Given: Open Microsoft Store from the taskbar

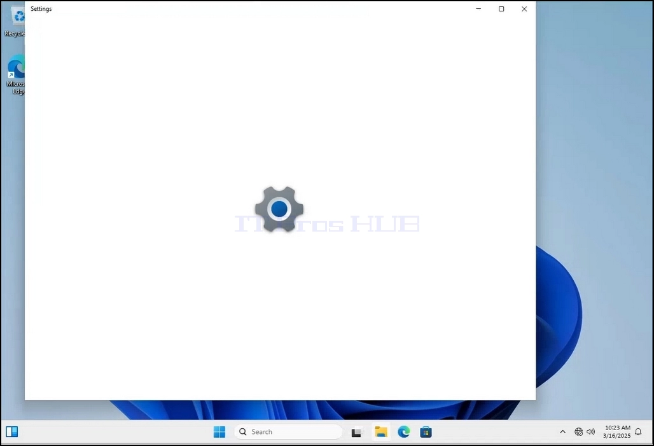Looking at the screenshot, I should click(x=426, y=432).
